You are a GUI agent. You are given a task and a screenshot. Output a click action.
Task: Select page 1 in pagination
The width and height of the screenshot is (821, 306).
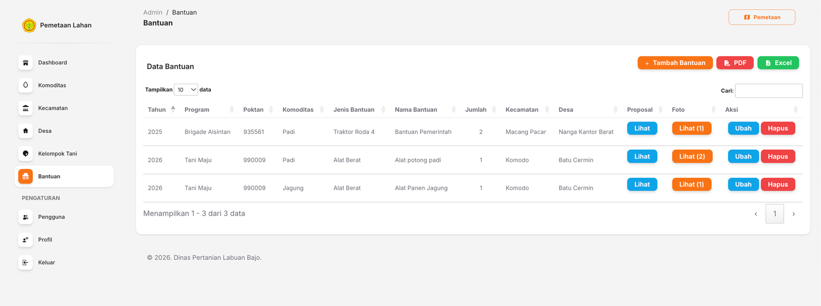[x=775, y=214]
